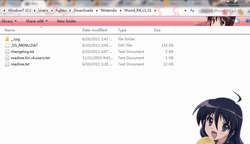The width and height of the screenshot is (250, 144).
Task: Click the _DS_MENU.DAT file icon
Action: pyautogui.click(x=7, y=45)
